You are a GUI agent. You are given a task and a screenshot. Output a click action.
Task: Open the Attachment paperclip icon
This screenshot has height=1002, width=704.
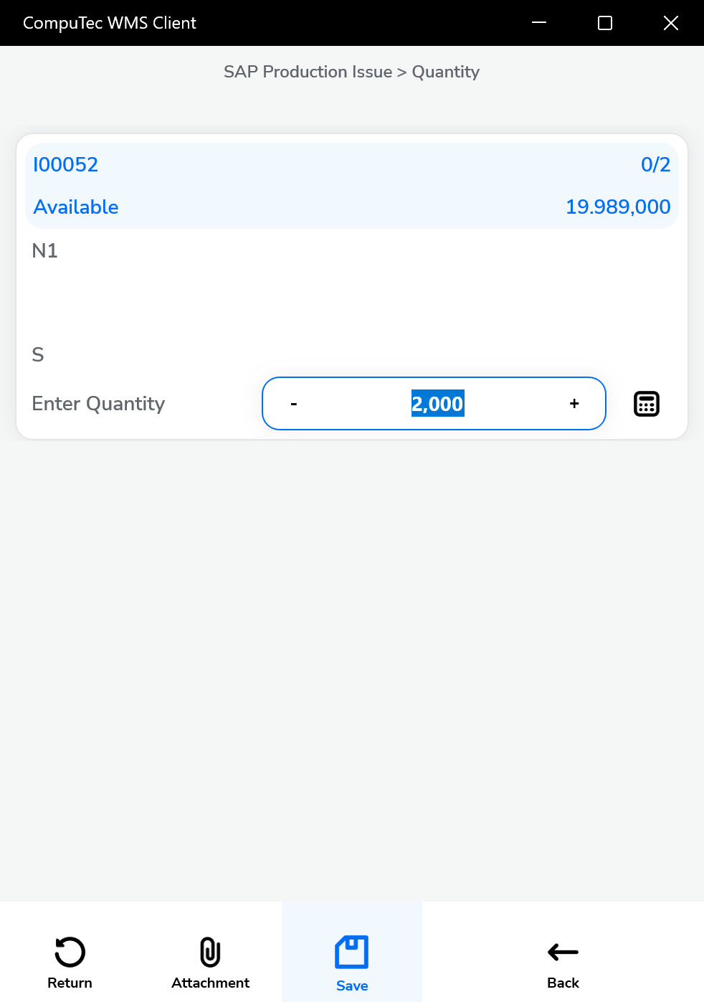(x=209, y=952)
